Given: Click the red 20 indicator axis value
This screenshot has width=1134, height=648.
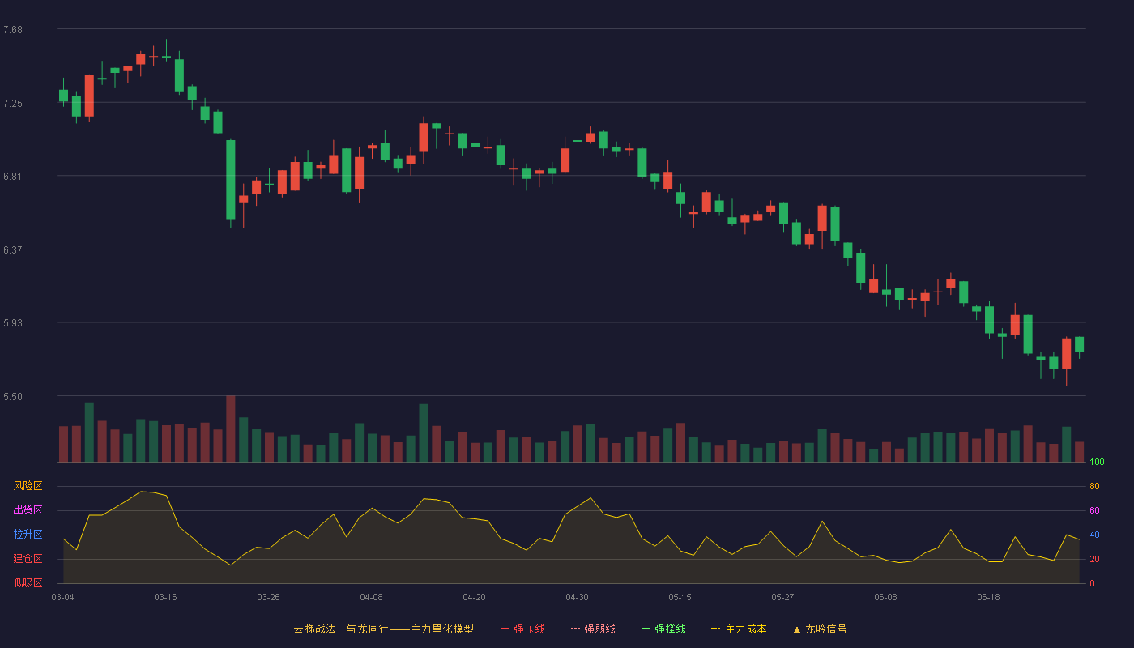Looking at the screenshot, I should (x=1094, y=560).
